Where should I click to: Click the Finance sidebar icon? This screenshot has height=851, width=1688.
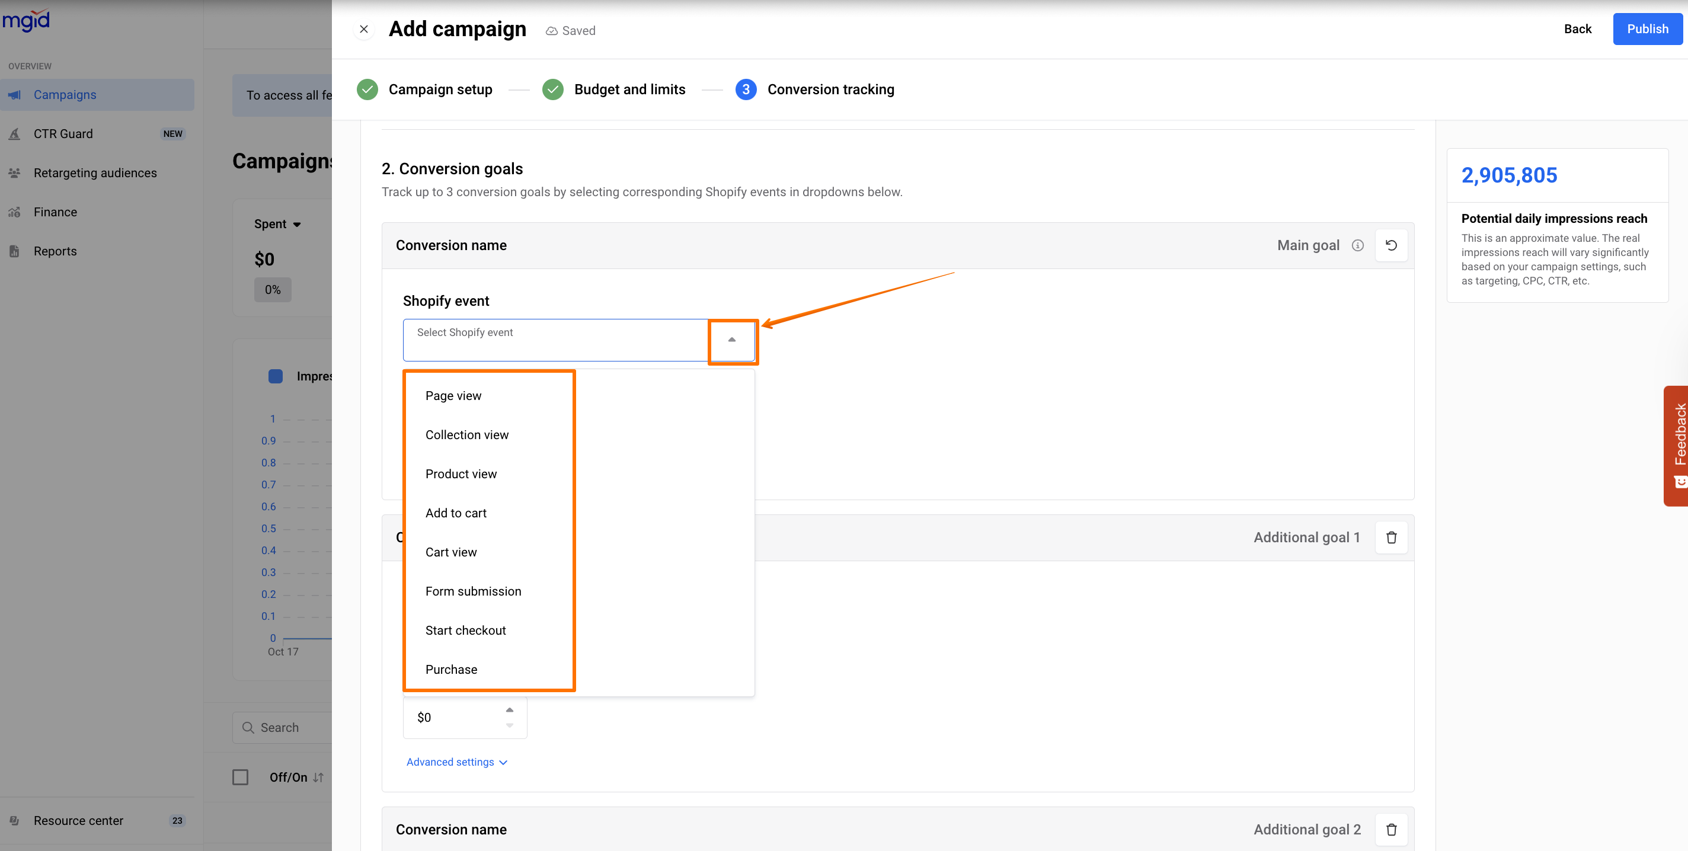coord(14,212)
